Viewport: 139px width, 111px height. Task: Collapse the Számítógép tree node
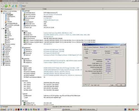[x=2, y=13]
